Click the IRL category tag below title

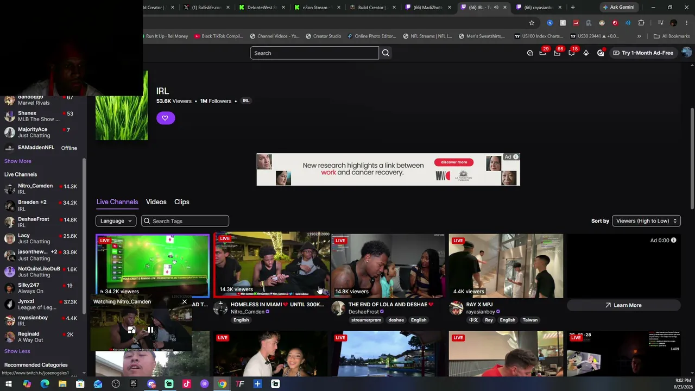246,100
